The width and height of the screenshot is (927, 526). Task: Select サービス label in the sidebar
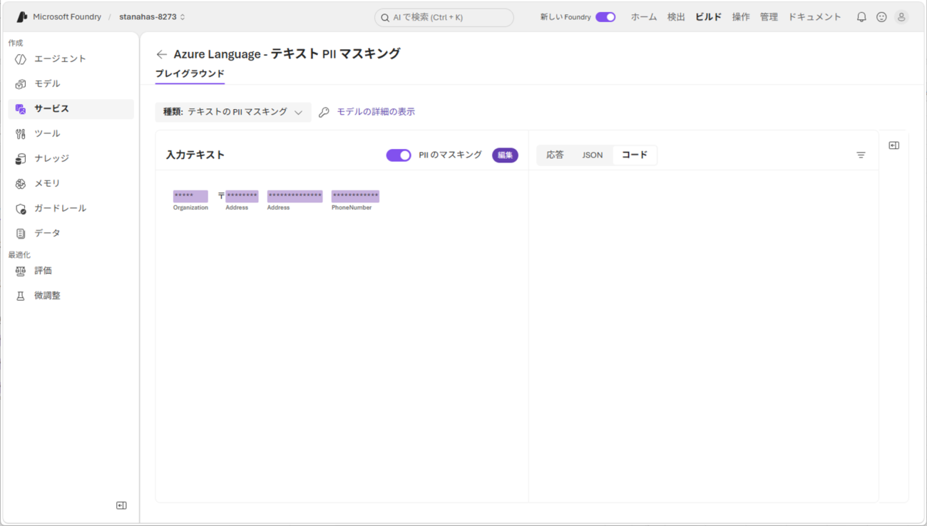pos(51,109)
